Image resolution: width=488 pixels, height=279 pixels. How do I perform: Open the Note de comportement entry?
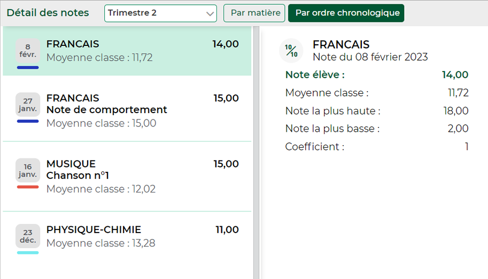(127, 110)
